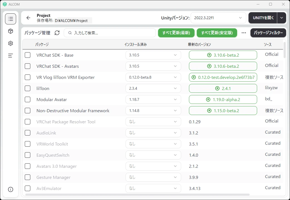Screen dimensions: 290x200
Task: Check the VRChat SDK - Base checkbox
Action: [28, 55]
